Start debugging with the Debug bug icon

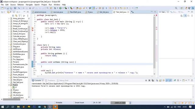pos(55,8)
